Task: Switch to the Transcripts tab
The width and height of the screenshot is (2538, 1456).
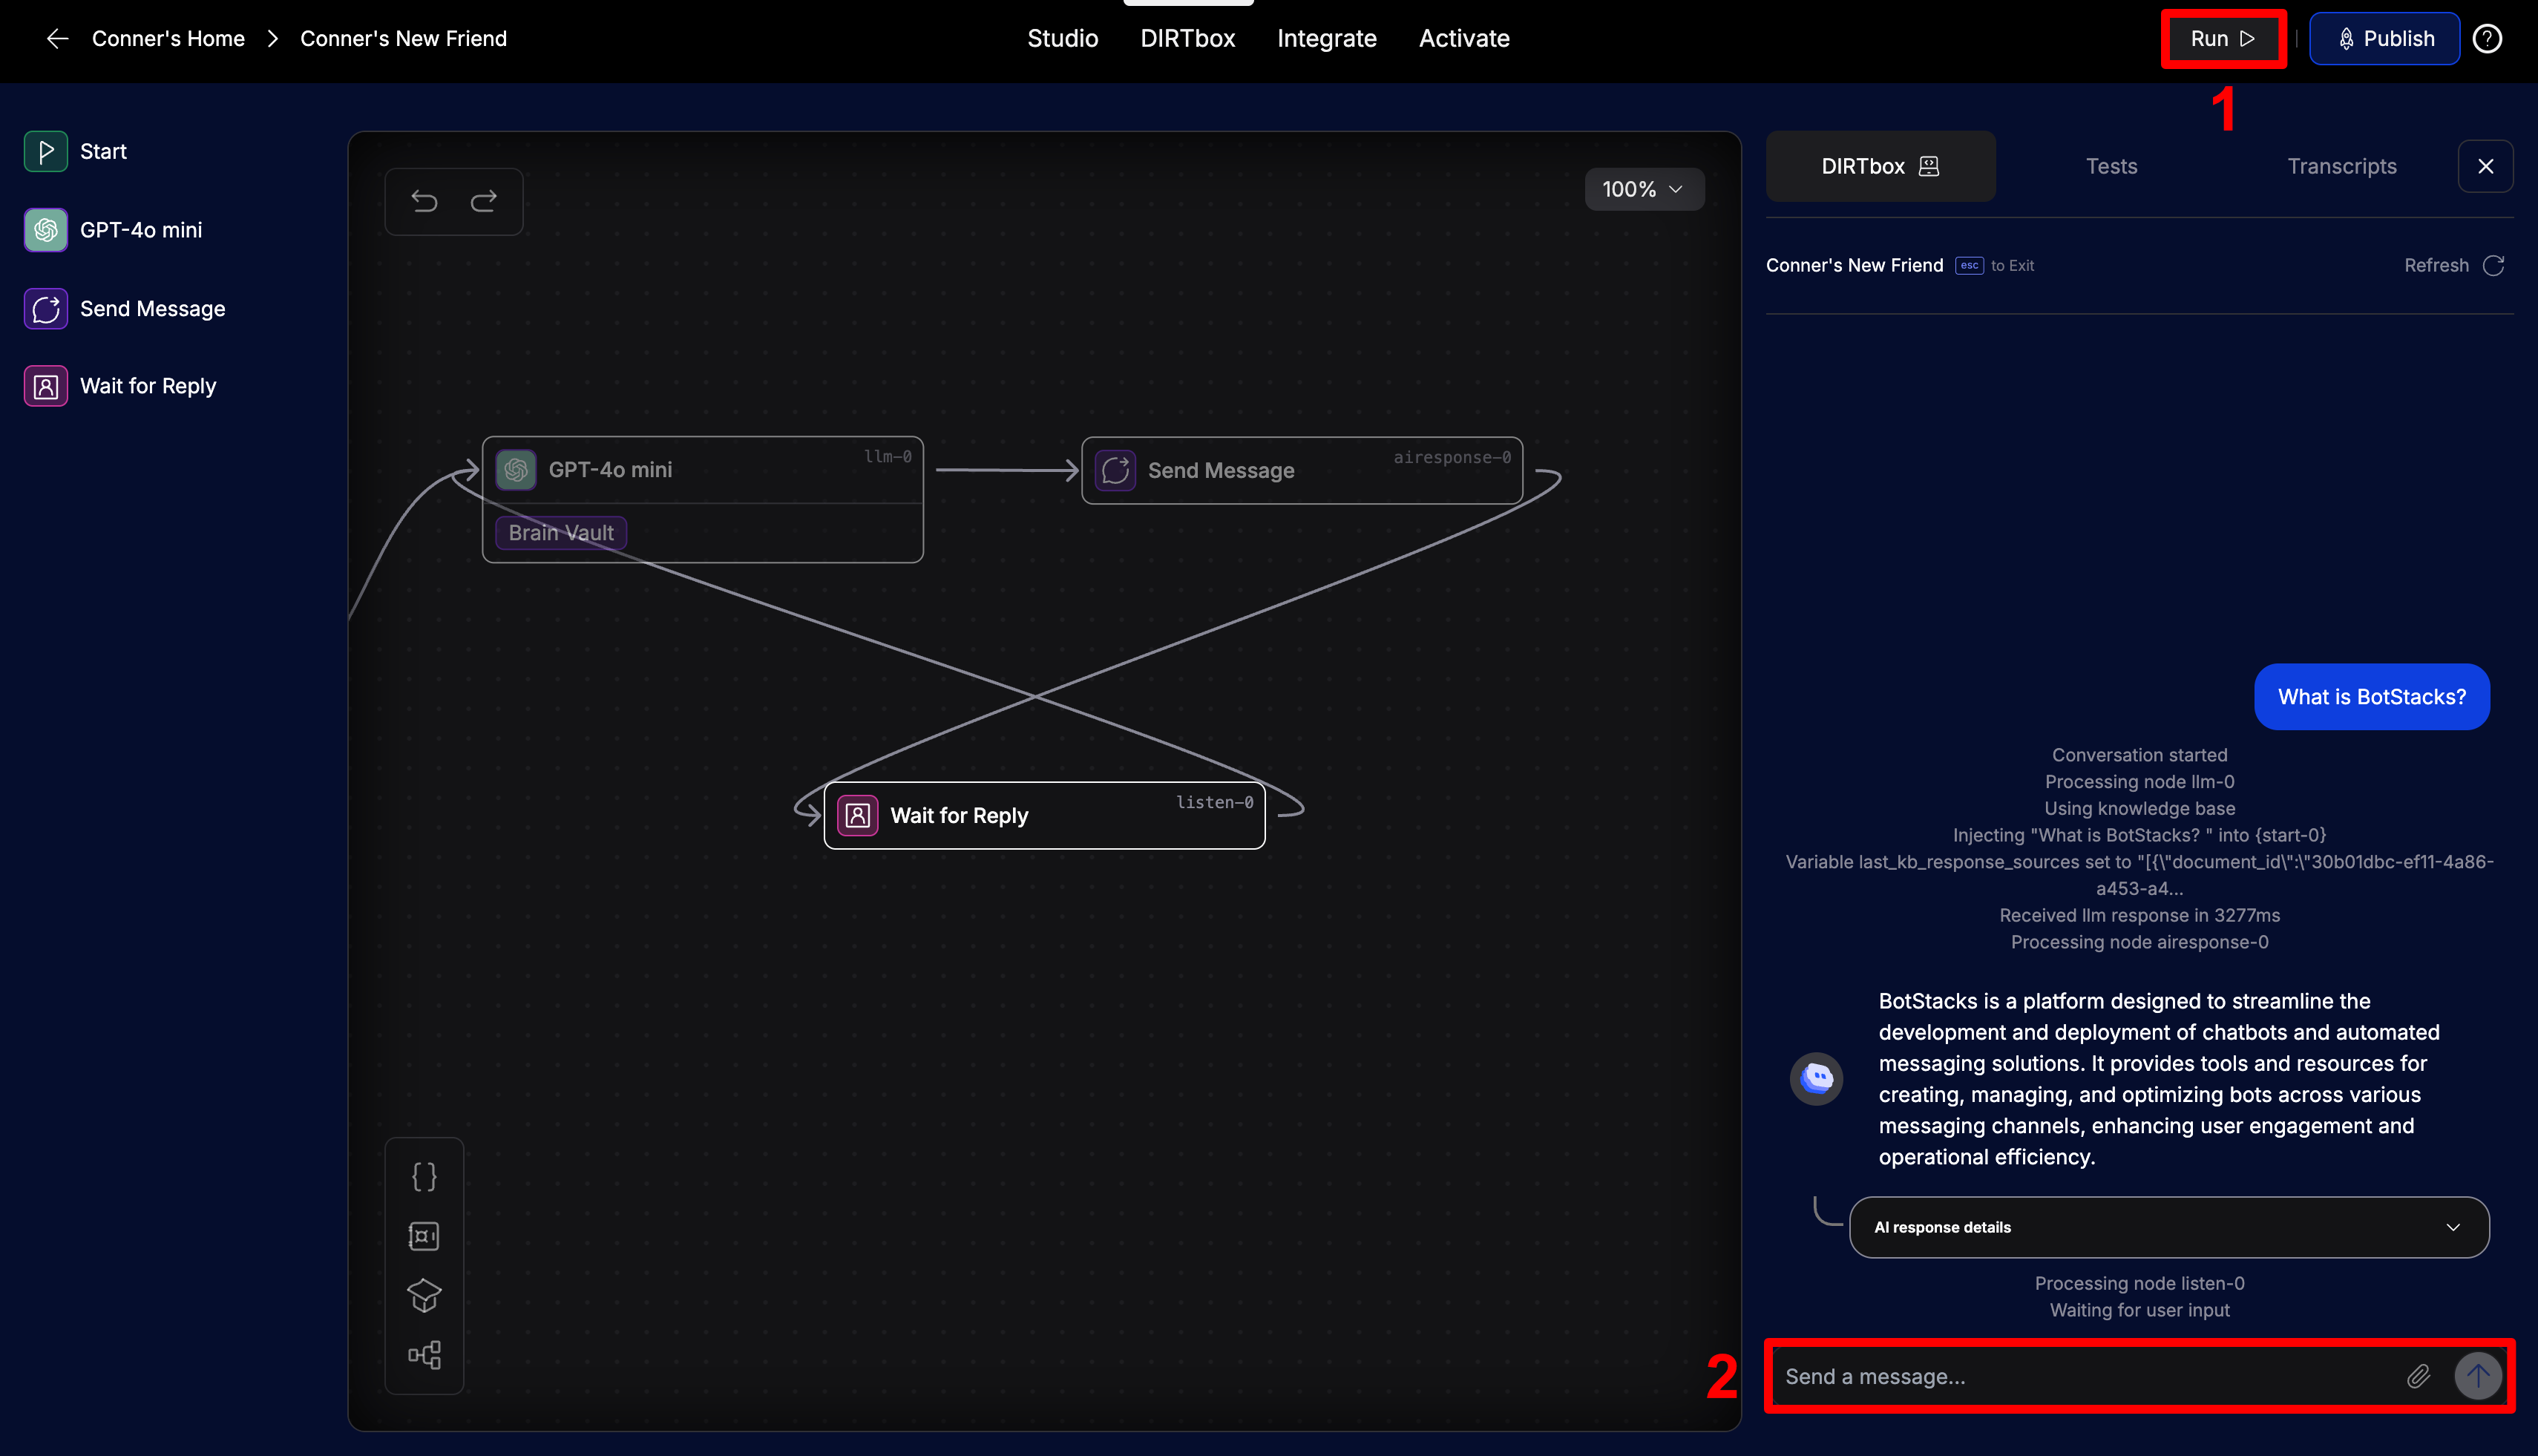Action: click(2341, 166)
